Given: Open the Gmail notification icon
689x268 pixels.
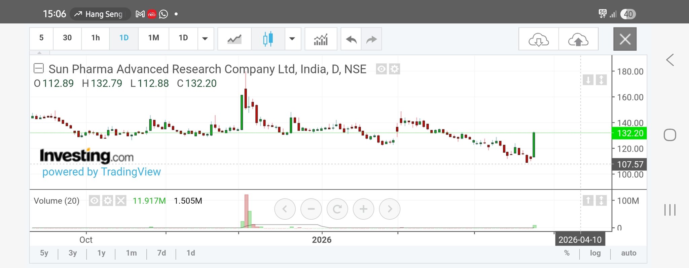Looking at the screenshot, I should coord(140,14).
